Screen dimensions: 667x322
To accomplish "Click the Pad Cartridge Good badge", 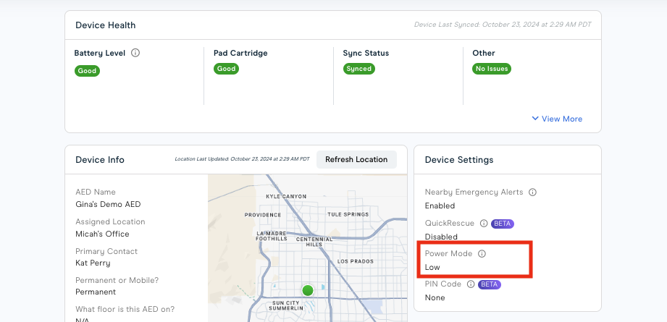I will [227, 69].
